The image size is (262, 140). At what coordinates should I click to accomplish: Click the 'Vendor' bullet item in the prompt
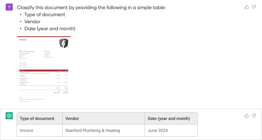point(33,21)
